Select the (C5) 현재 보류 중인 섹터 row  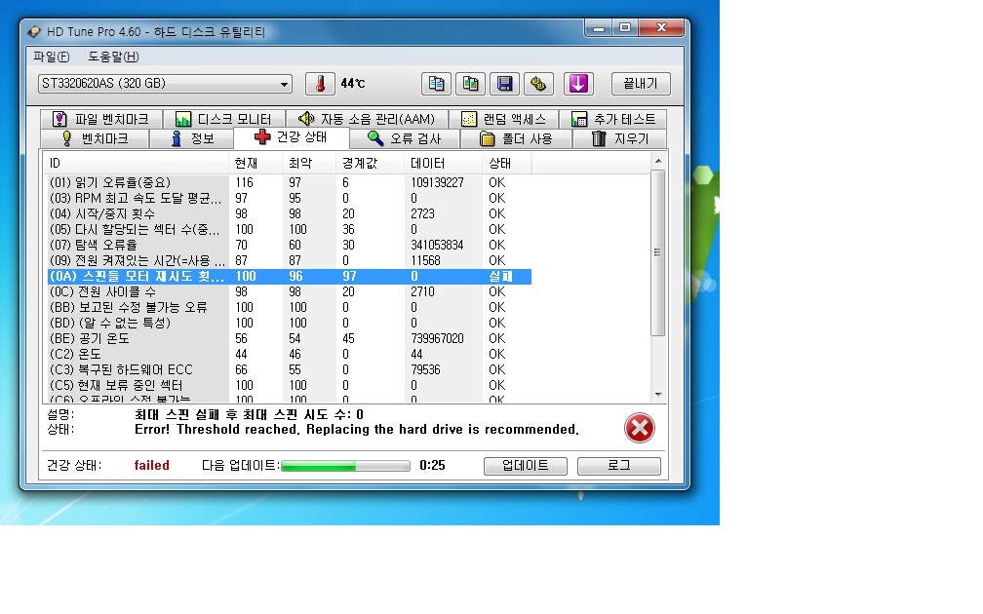click(289, 385)
